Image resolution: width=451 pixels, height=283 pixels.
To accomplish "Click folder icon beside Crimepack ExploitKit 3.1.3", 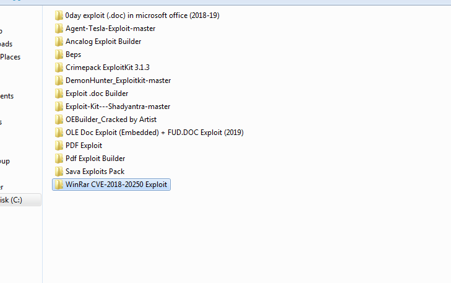I will [x=59, y=67].
